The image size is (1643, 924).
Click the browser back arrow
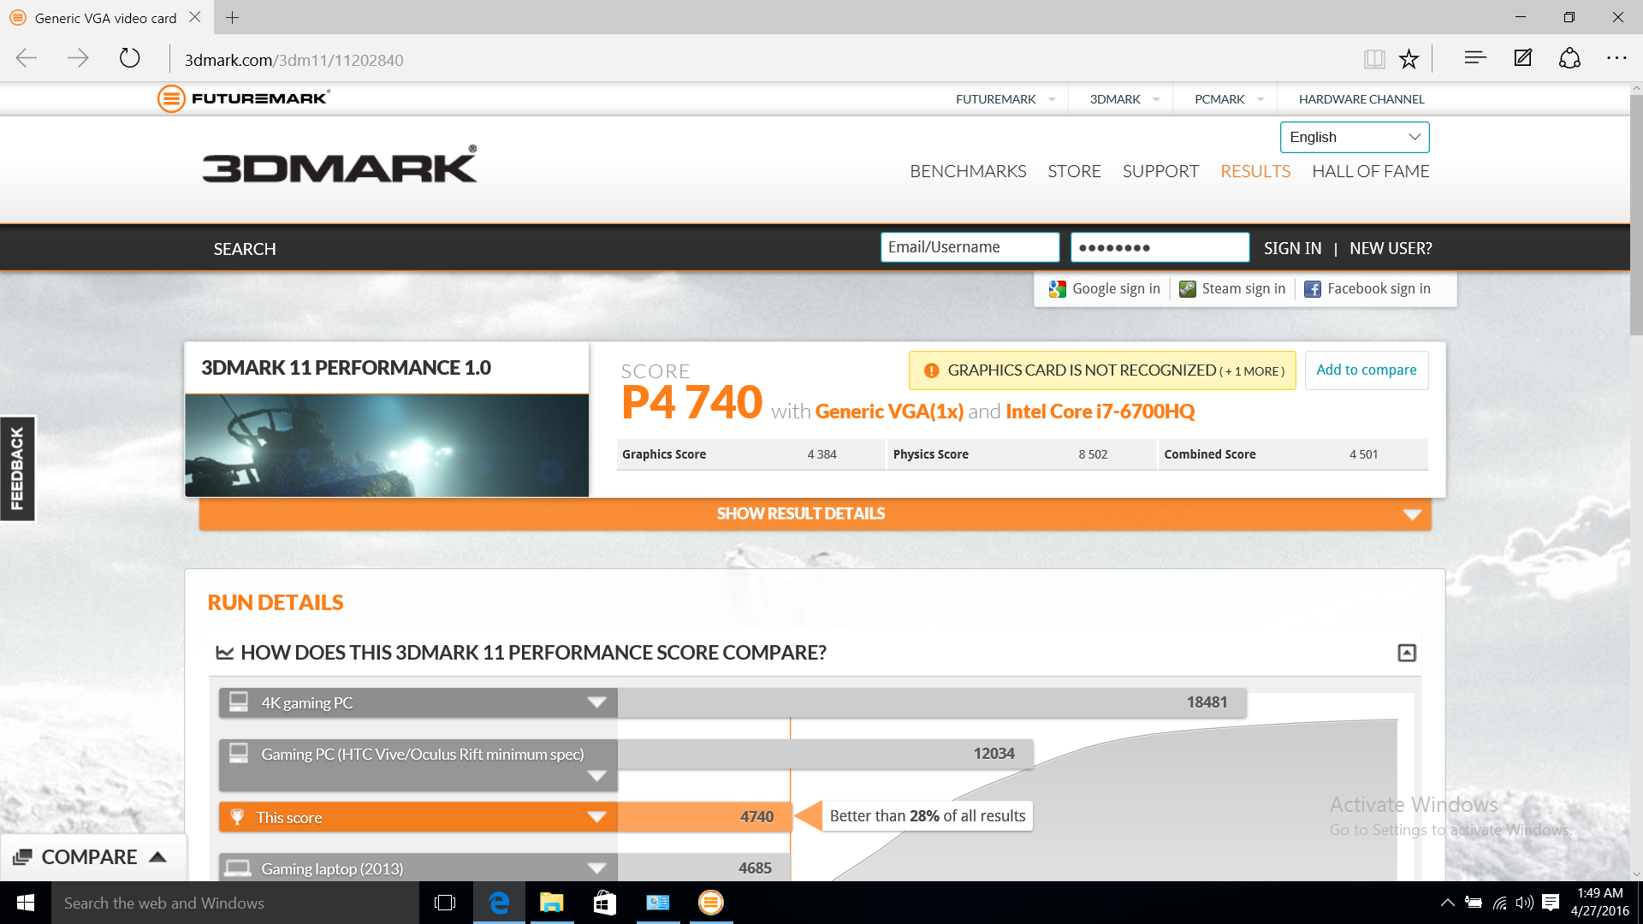[x=27, y=58]
